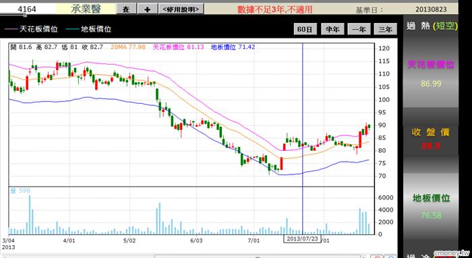Click the base date value 20130823
The height and width of the screenshot is (258, 472).
tap(431, 9)
